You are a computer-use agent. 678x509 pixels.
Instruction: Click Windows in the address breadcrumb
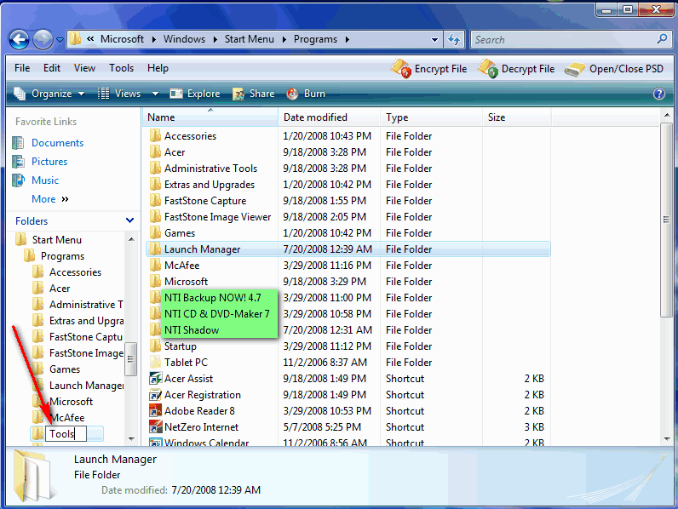184,39
